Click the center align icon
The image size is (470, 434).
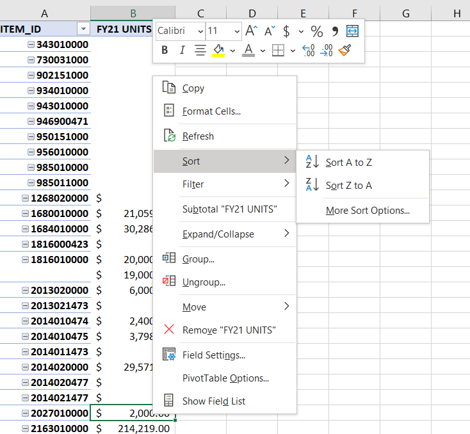pyautogui.click(x=200, y=50)
